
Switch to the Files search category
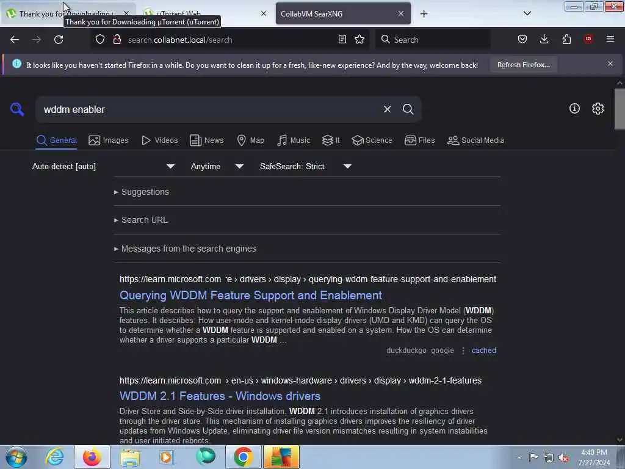pos(420,140)
